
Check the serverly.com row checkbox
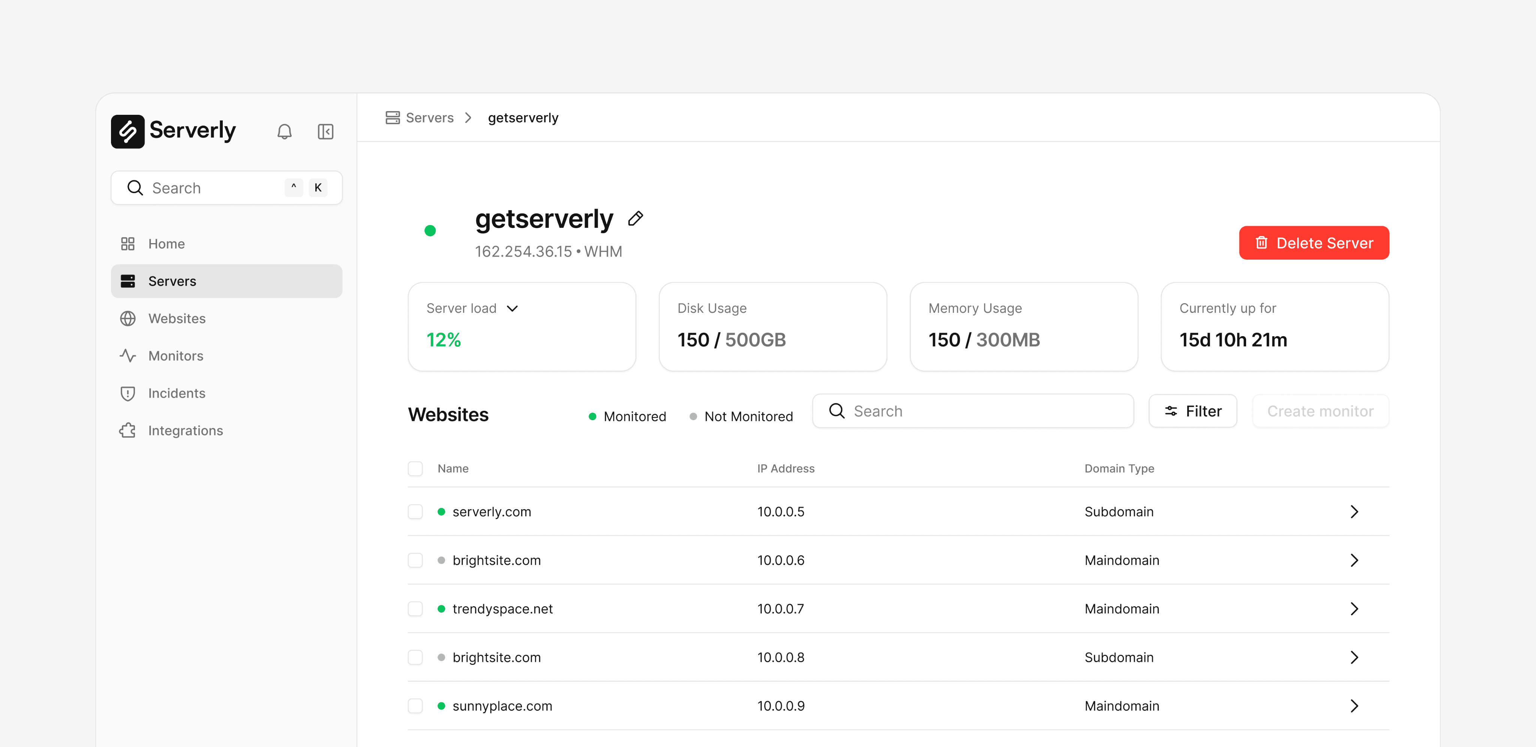coord(415,512)
